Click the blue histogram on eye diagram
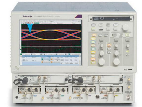This screenshot has height=107, width=142. pos(30,28)
